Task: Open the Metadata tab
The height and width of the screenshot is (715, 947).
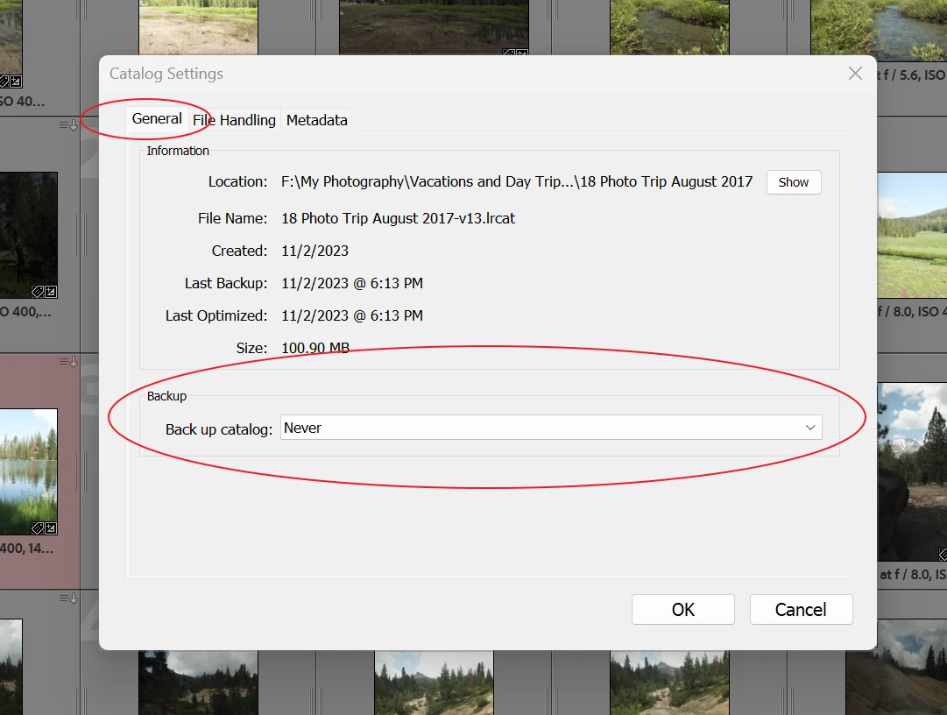Action: [316, 120]
